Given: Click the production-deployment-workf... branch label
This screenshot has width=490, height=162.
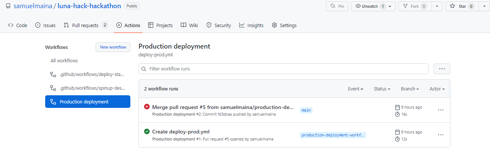Looking at the screenshot, I should coord(333,135).
